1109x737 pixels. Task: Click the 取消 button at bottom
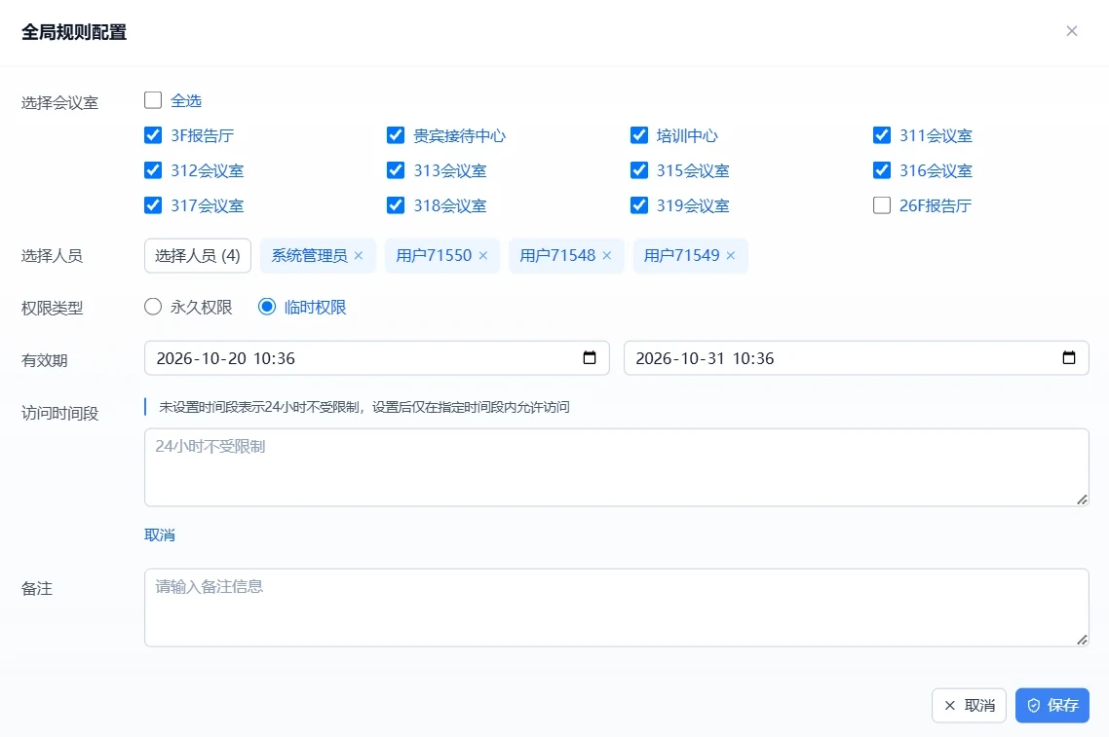pos(969,705)
